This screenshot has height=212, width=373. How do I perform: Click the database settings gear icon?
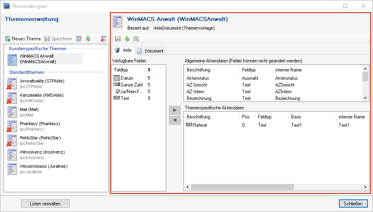(x=136, y=39)
